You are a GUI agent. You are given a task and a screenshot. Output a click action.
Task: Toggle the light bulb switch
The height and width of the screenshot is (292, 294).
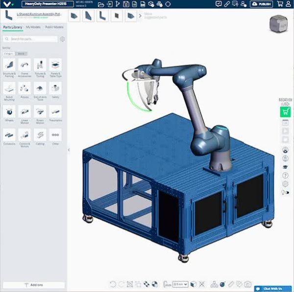click(285, 192)
